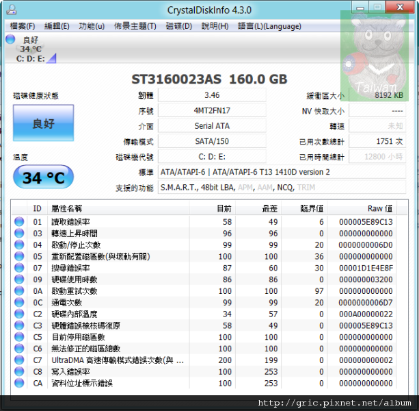Image resolution: width=419 pixels, height=411 pixels.
Task: Click the 目前 column header
Action: pyautogui.click(x=213, y=208)
